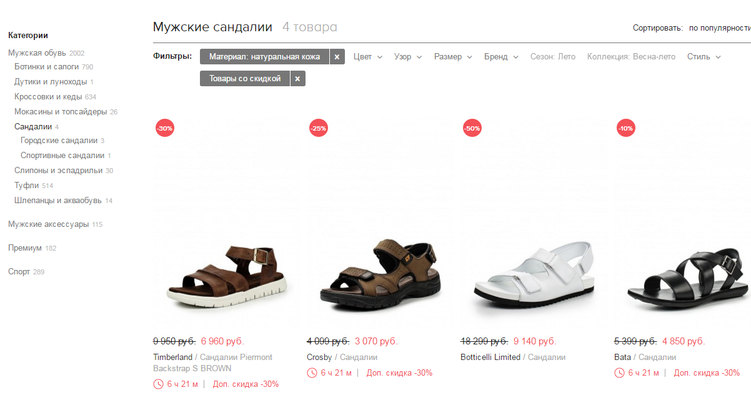
Task: Change sorting by clicking по популярности
Action: click(720, 28)
